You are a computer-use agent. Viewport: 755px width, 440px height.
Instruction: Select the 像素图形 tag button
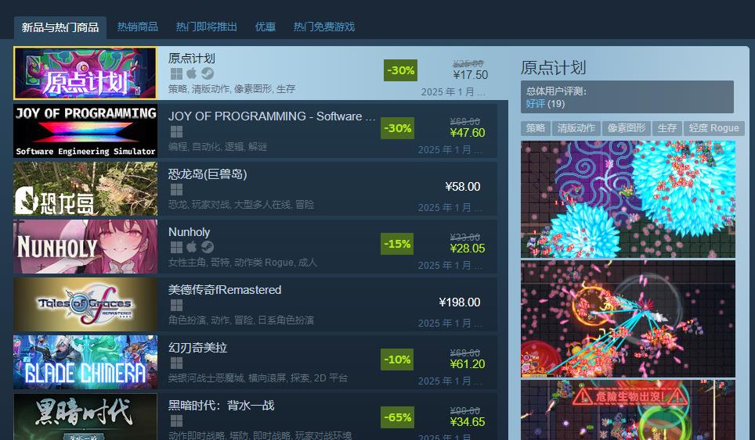coord(626,128)
